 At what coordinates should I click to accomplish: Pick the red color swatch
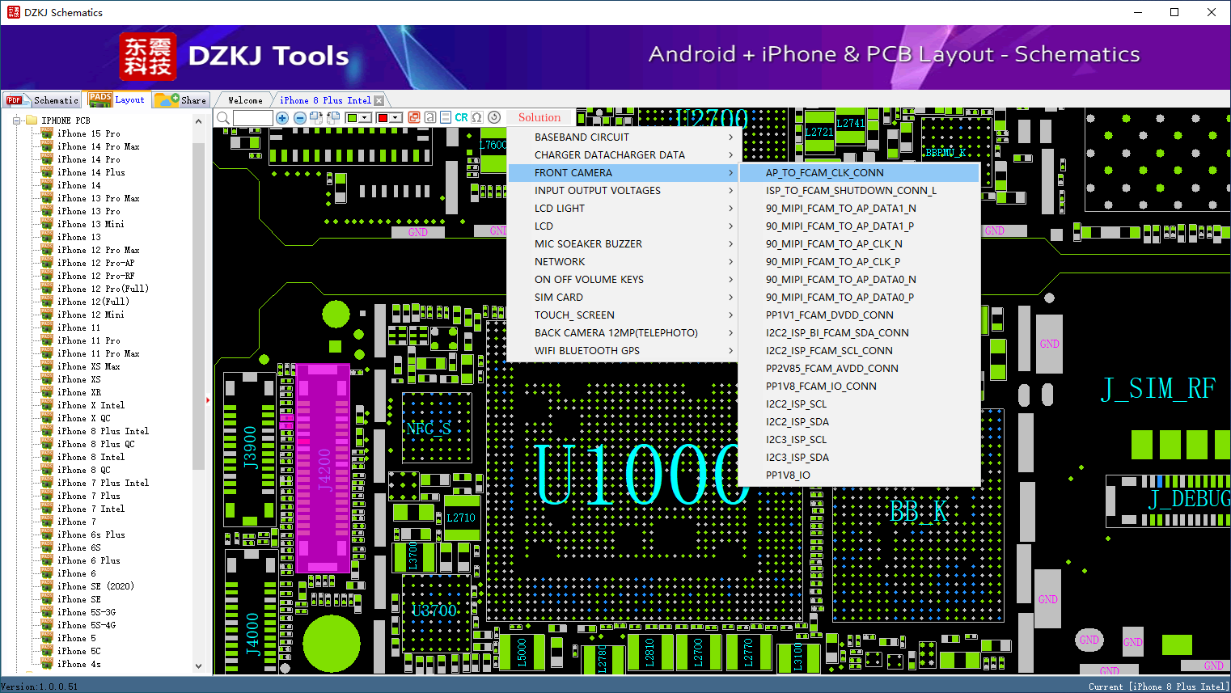point(383,118)
